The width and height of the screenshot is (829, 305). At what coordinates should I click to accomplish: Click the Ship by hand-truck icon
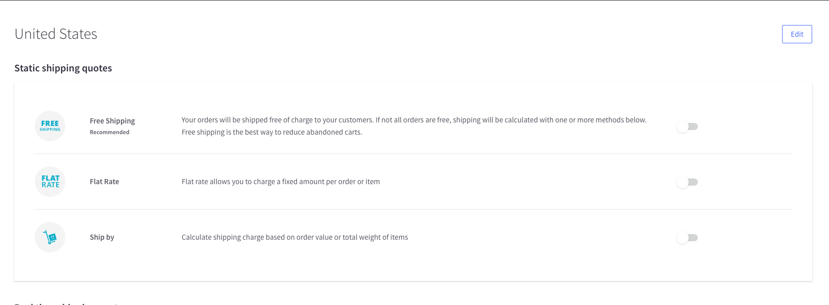[50, 237]
